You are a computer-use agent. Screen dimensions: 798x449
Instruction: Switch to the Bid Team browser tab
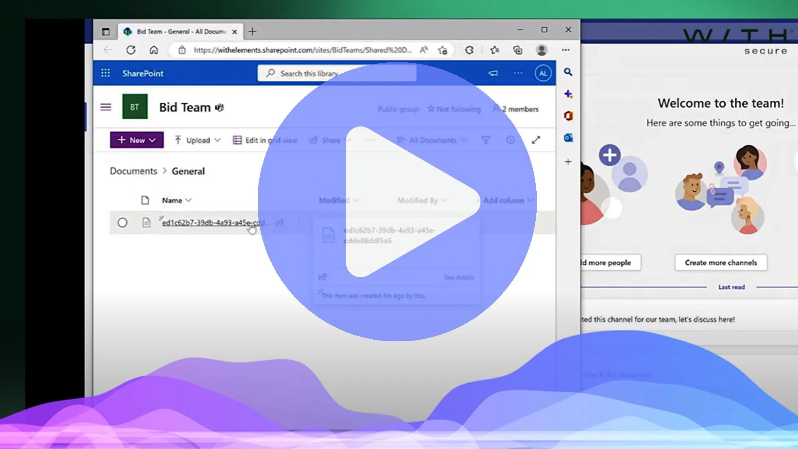tap(181, 32)
